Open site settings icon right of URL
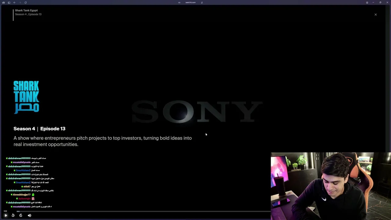 point(202,2)
